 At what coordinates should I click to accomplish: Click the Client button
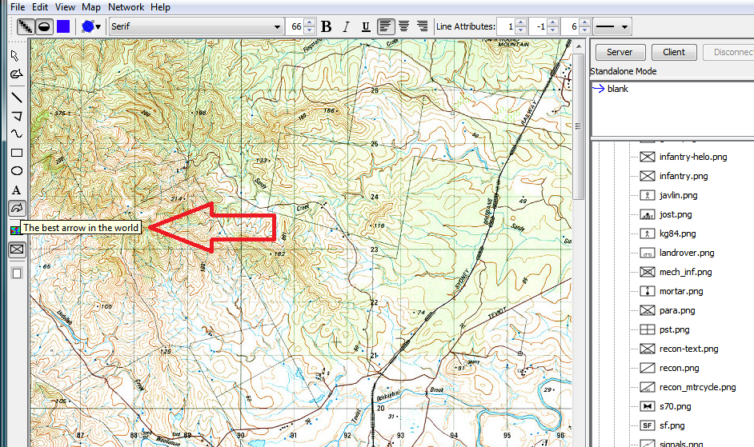[674, 52]
